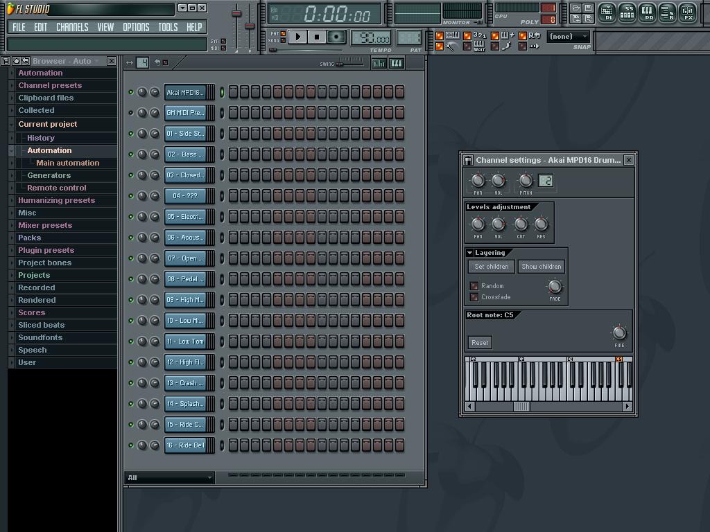This screenshot has height=532, width=710.
Task: Click the Set children button
Action: (x=492, y=267)
